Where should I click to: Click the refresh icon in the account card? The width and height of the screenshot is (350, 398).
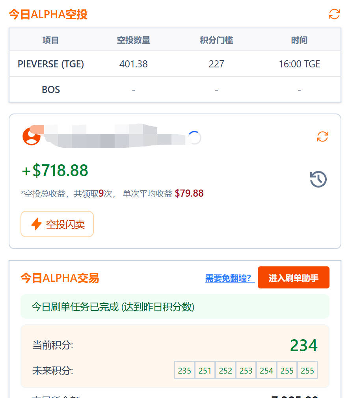[x=322, y=137]
